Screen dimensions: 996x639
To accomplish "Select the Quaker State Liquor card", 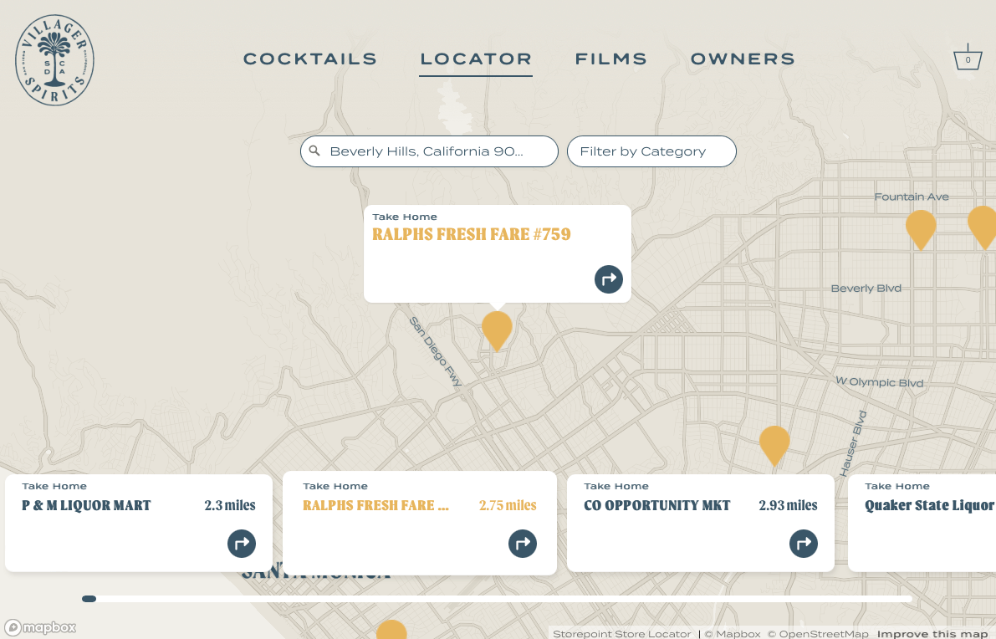I will click(922, 523).
